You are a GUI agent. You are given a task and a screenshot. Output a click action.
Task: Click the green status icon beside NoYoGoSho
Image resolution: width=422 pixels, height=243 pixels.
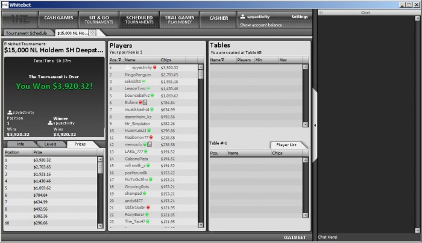[x=151, y=179]
